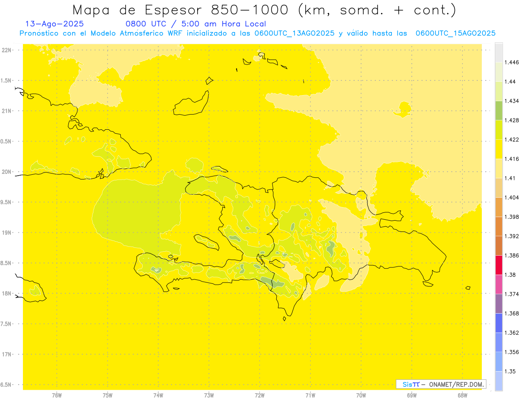
Task: Click the legend value 1.38
Action: click(510, 275)
